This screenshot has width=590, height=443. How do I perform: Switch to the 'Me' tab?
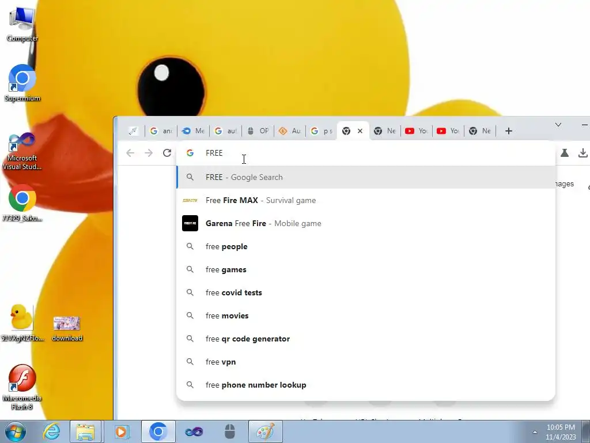pyautogui.click(x=194, y=131)
